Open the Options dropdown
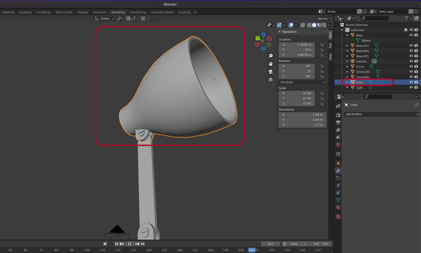This screenshot has width=421, height=253. (x=324, y=19)
